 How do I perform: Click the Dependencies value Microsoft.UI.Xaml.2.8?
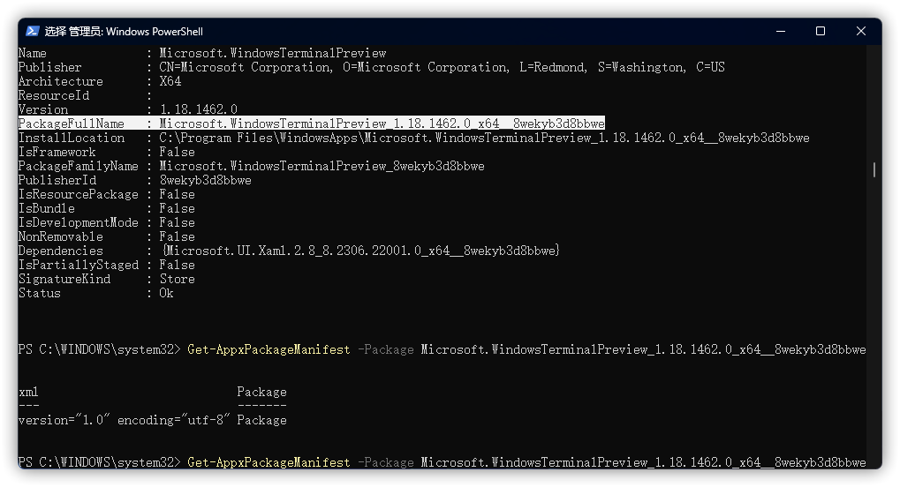coord(361,251)
